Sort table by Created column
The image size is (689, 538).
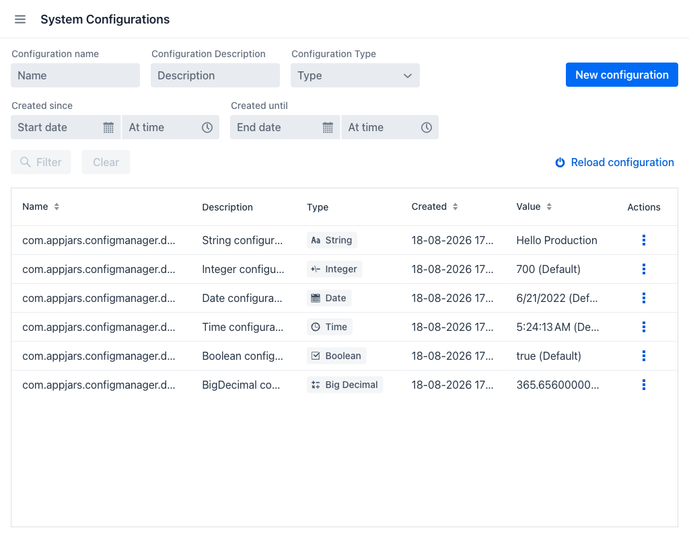pos(435,207)
